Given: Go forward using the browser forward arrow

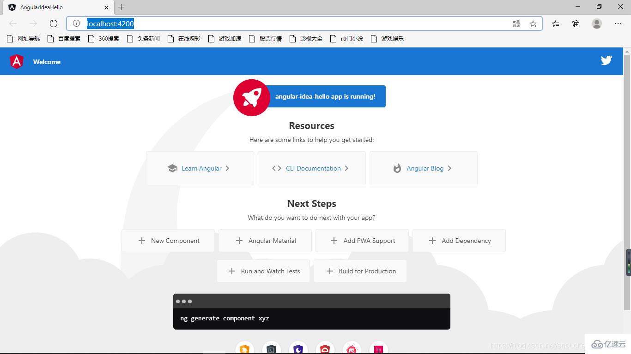Looking at the screenshot, I should [33, 24].
